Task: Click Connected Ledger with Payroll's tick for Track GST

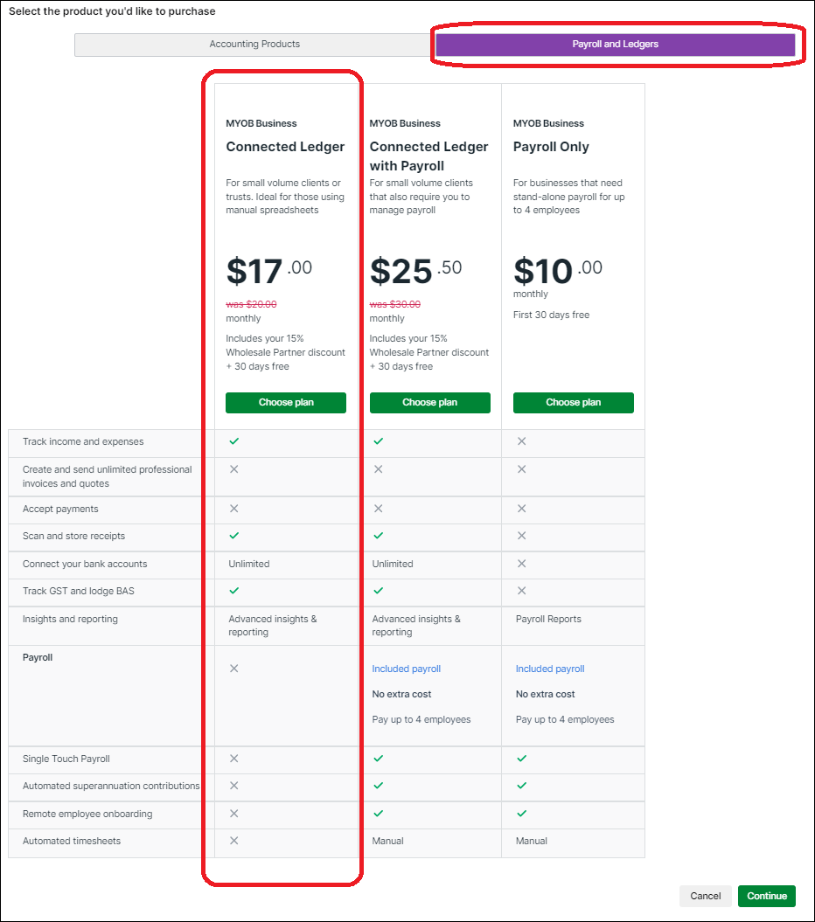Action: (378, 591)
